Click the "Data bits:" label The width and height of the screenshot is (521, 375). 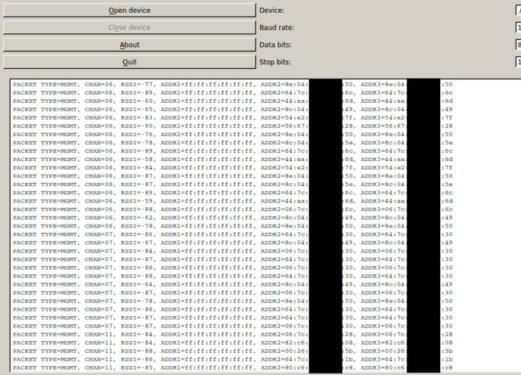(x=276, y=45)
